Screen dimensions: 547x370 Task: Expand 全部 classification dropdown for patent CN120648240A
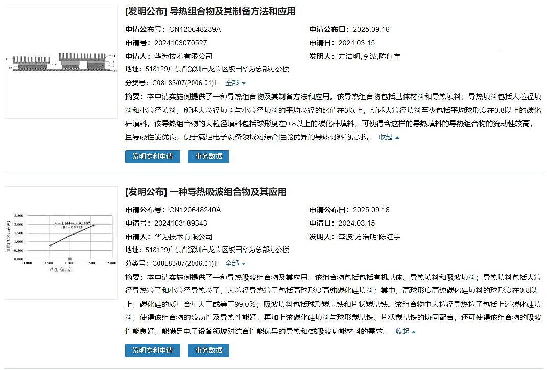point(235,263)
